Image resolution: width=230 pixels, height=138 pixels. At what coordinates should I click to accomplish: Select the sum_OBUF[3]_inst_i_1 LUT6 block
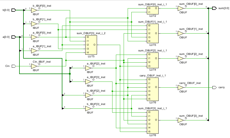point(153,122)
